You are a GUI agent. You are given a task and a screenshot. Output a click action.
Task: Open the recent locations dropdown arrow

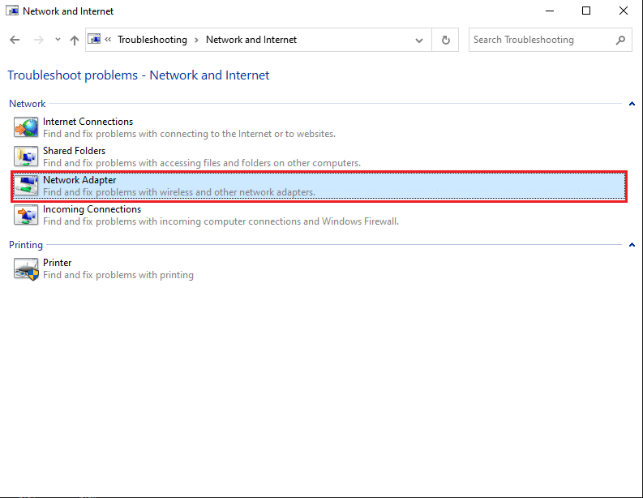click(x=58, y=40)
